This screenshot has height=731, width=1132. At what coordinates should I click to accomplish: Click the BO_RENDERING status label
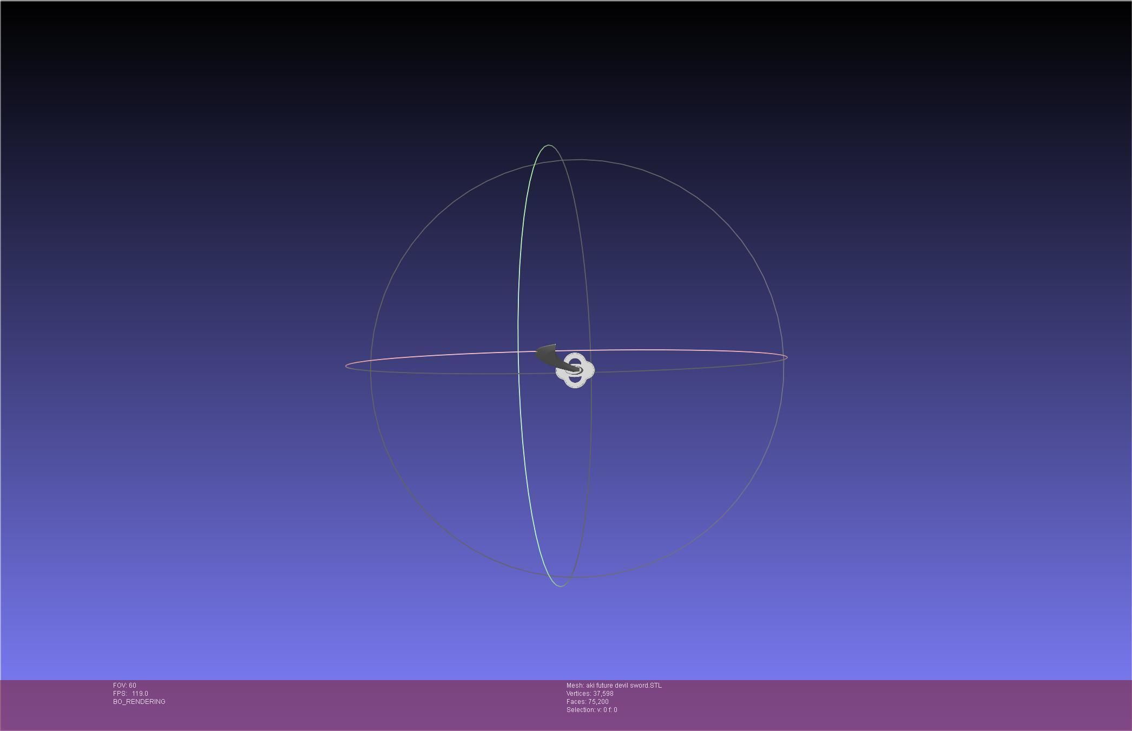[x=139, y=702]
